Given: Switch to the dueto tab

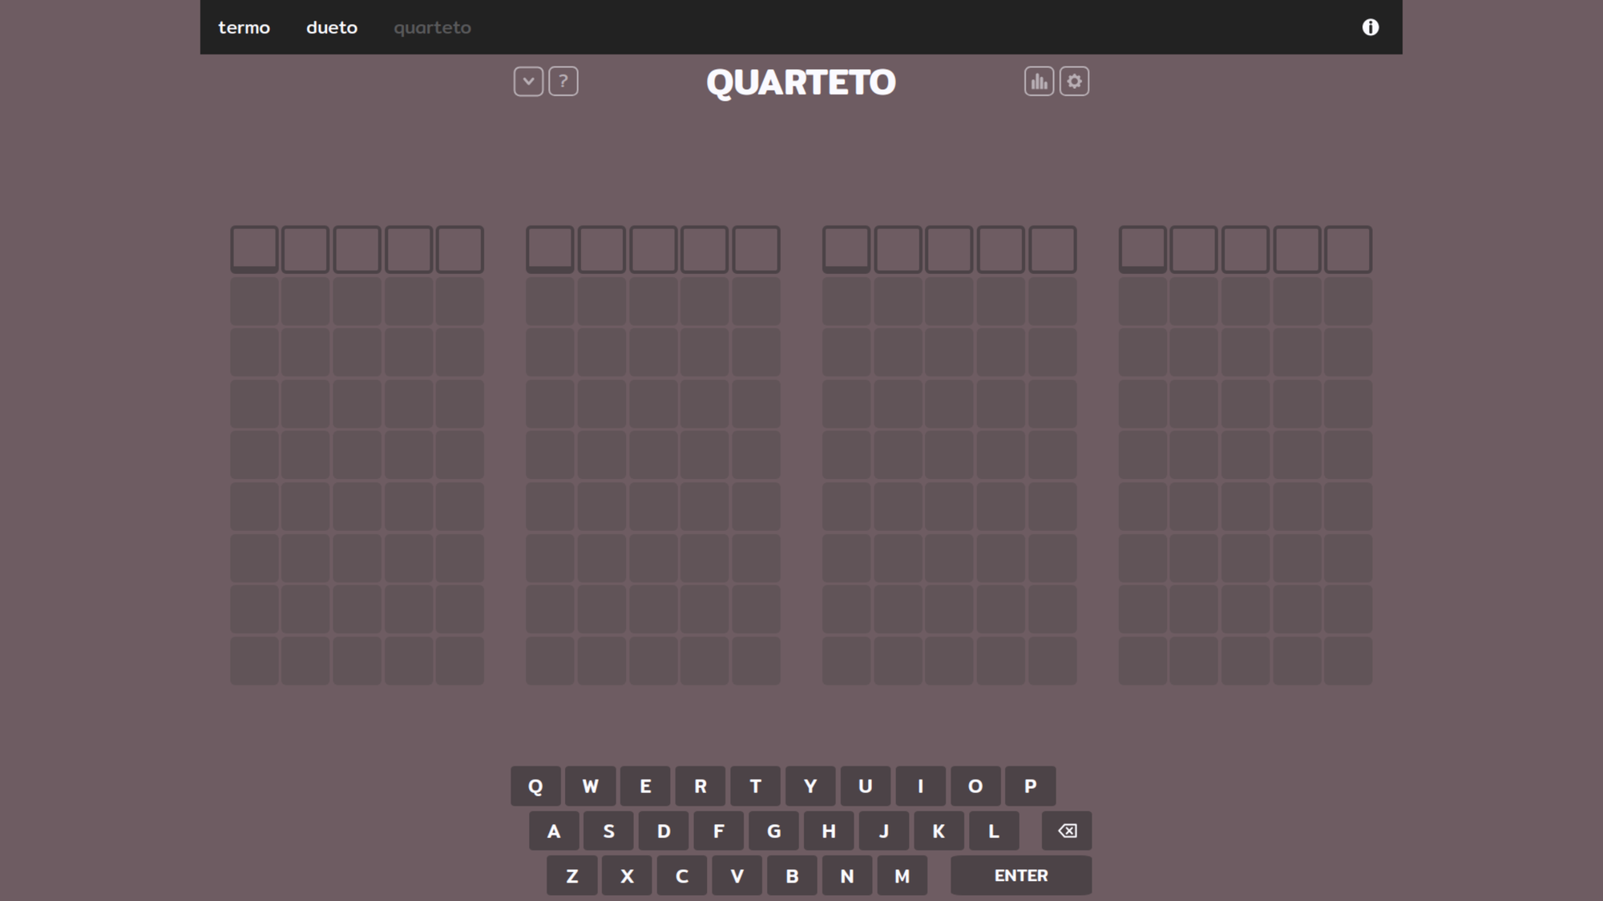Looking at the screenshot, I should click(x=332, y=27).
